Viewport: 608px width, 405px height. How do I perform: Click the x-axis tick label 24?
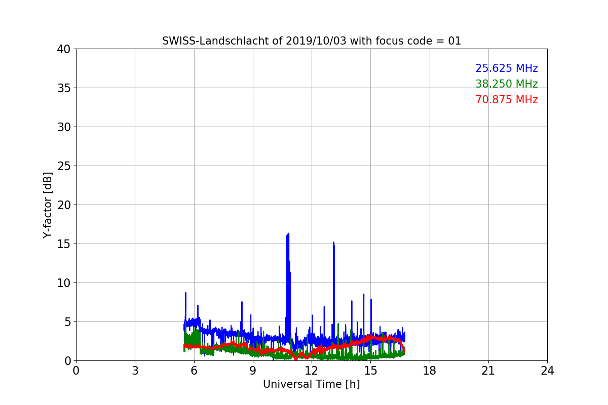pos(547,371)
